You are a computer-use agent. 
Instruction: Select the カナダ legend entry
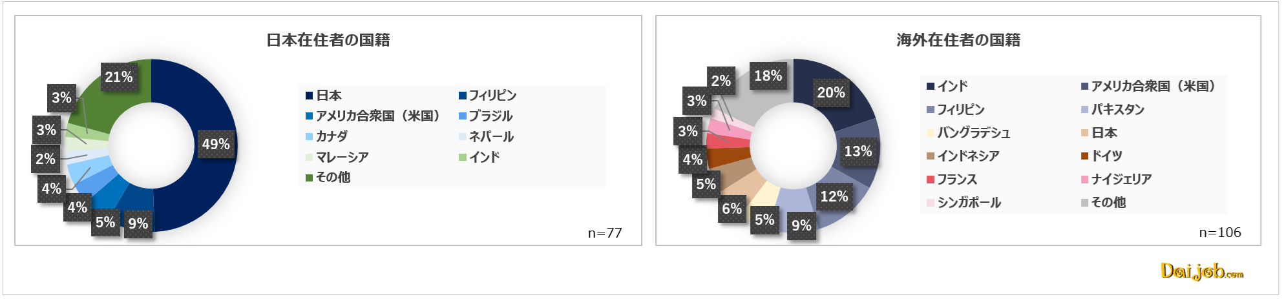pyautogui.click(x=327, y=136)
